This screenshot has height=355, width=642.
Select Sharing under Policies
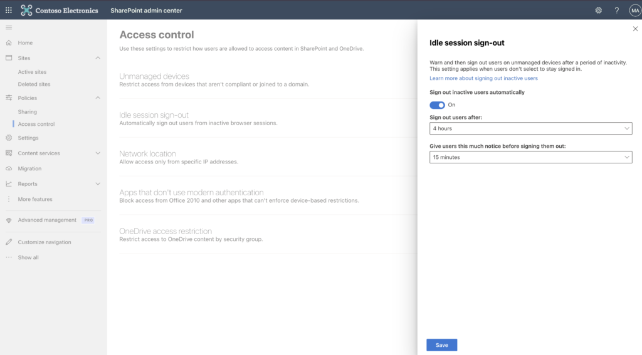coord(28,111)
